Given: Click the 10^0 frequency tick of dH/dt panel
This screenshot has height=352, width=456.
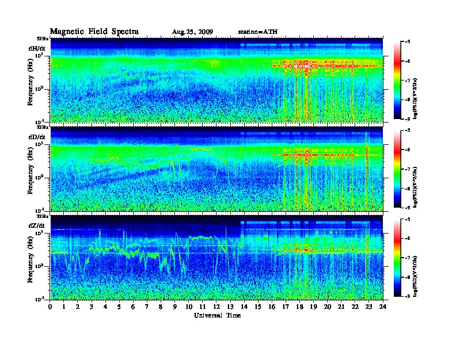Looking at the screenshot, I should coord(39,89).
